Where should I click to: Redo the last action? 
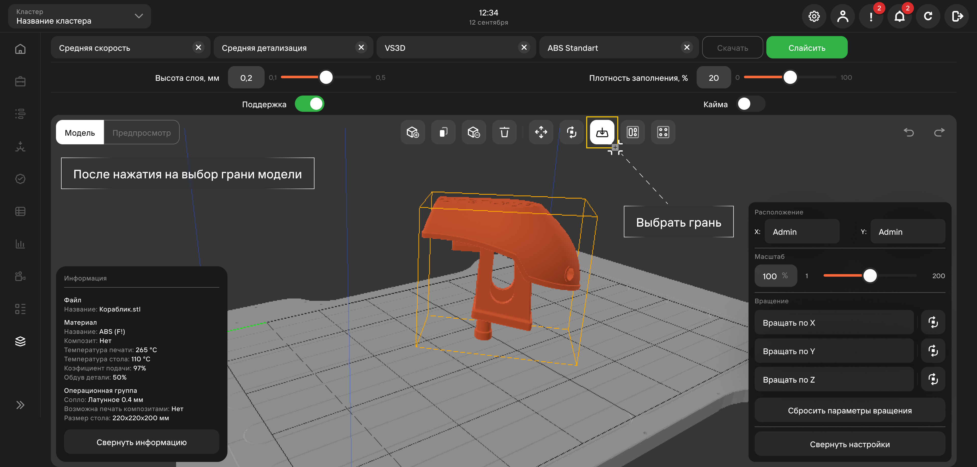pyautogui.click(x=939, y=132)
